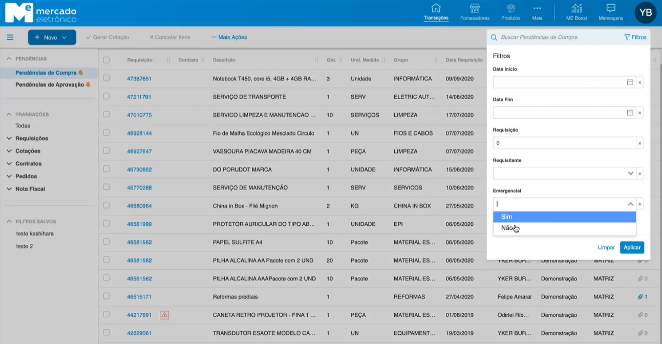Clear the Requisitante filter with its X
Screen dimensions: 662x344
tap(639, 174)
